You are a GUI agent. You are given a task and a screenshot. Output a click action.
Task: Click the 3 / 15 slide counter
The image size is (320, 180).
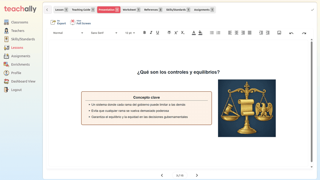[180, 175]
